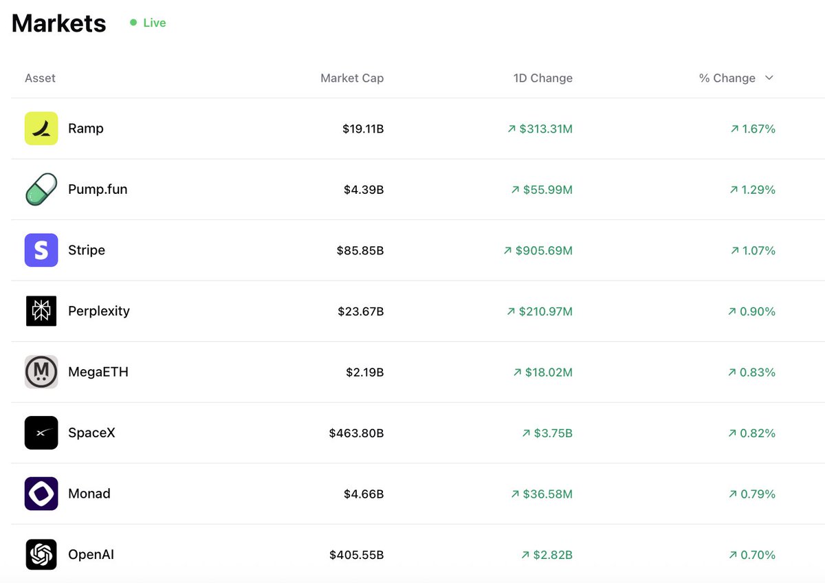Sort by the Asset column header
This screenshot has width=825, height=583.
[x=40, y=78]
